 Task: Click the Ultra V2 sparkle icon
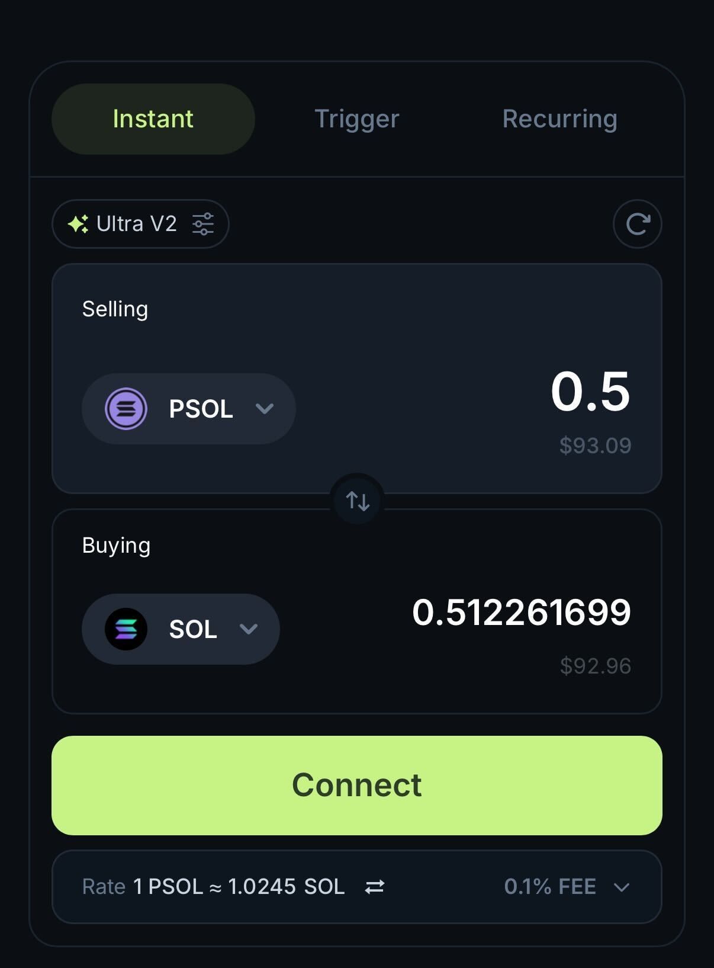tap(78, 224)
